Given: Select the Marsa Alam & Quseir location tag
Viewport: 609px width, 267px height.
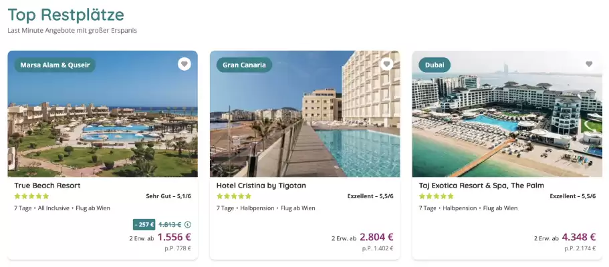Looking at the screenshot, I should tap(55, 65).
